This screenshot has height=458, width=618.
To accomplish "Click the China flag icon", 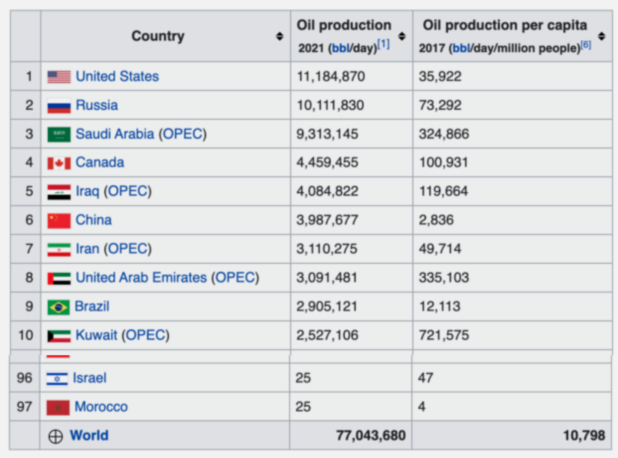I will tap(59, 221).
